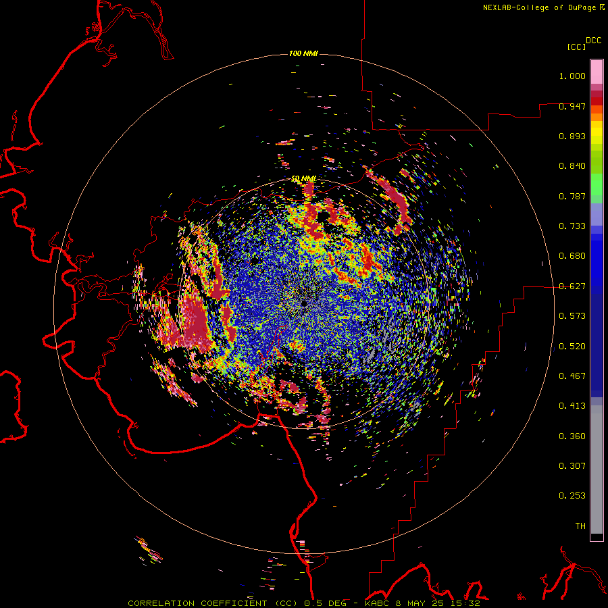Click the 0.893 scale label
Viewport: 608px width, 608px height.
click(x=572, y=136)
